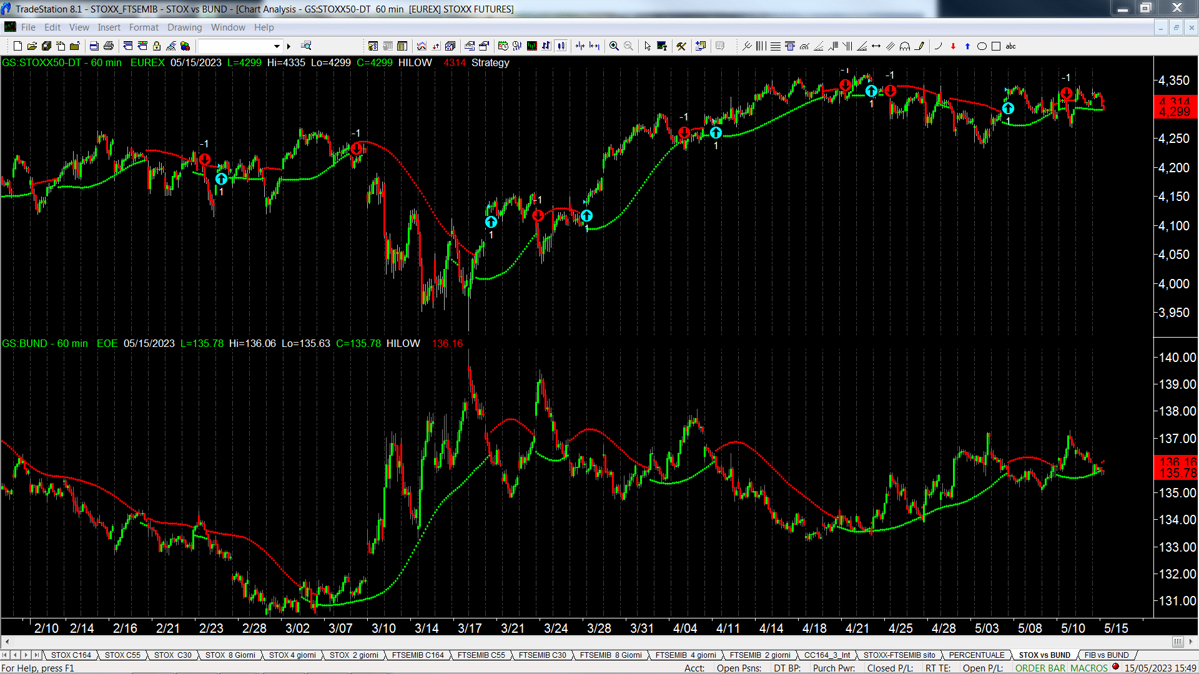
Task: Switch to the STOX C164 tab
Action: pos(71,655)
